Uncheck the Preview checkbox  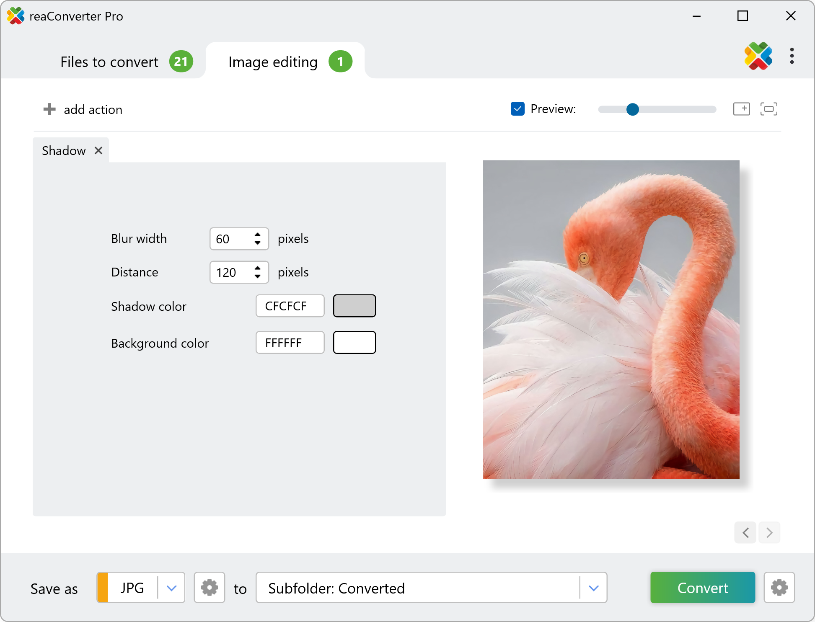point(517,109)
